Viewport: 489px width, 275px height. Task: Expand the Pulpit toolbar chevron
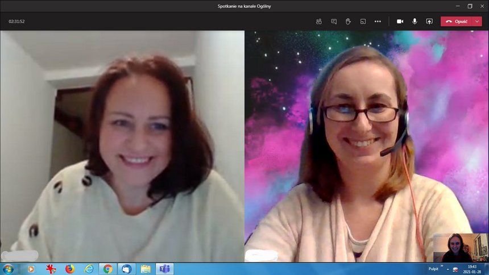442,266
